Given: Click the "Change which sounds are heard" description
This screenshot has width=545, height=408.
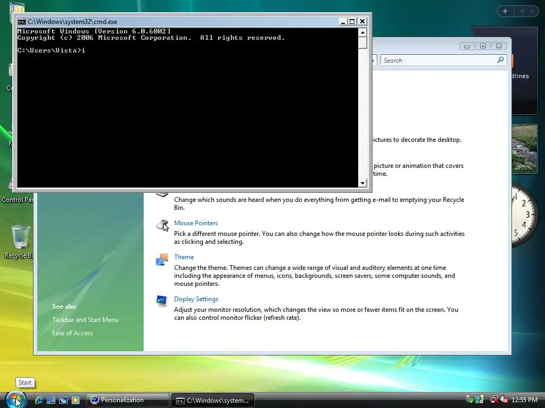Looking at the screenshot, I should coord(319,203).
